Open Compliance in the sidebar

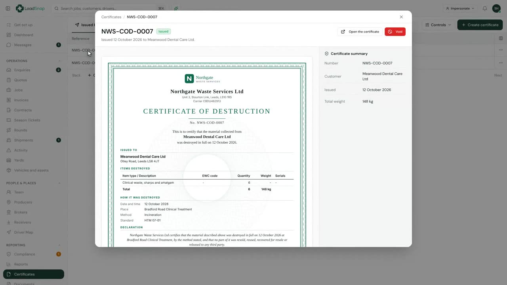34,254
